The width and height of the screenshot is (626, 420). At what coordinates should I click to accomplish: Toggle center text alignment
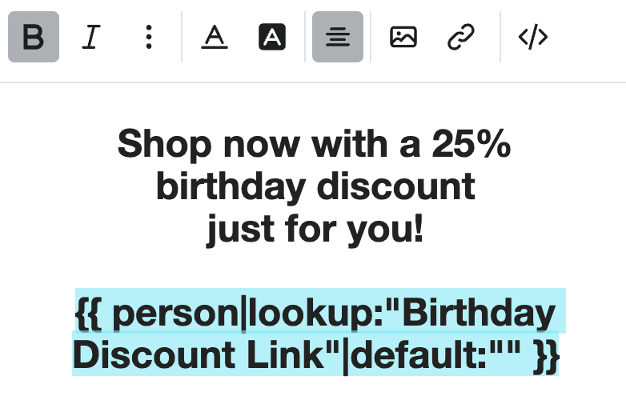click(x=338, y=37)
